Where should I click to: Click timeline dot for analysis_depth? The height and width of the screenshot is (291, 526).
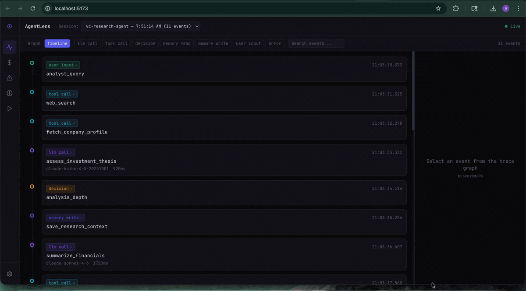[x=32, y=186]
